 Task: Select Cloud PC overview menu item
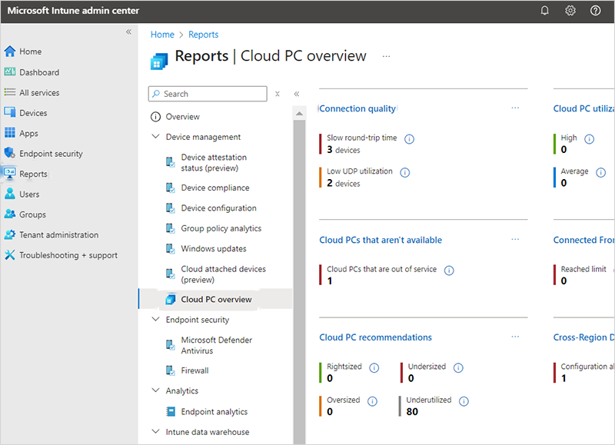tap(215, 300)
